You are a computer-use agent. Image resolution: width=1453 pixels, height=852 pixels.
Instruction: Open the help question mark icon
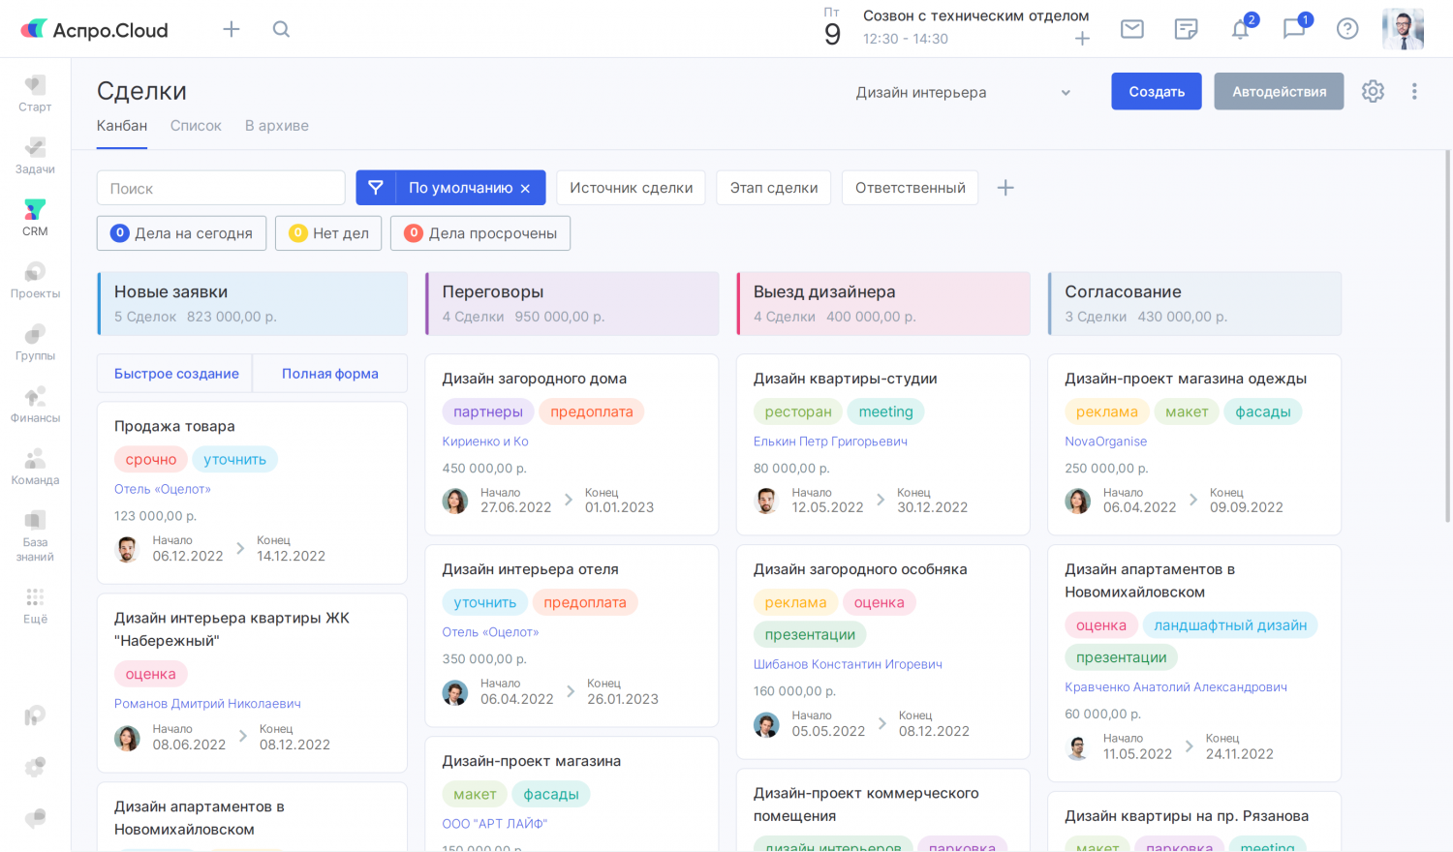click(x=1347, y=29)
